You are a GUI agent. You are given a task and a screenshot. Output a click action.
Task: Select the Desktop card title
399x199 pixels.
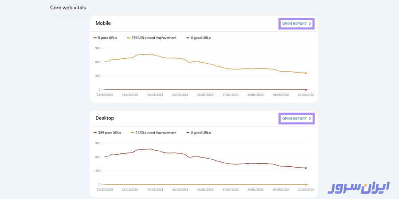pos(105,118)
